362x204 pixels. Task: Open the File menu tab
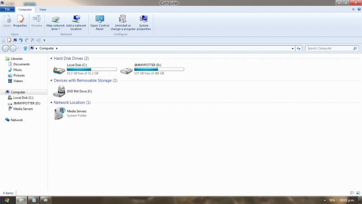tap(7, 9)
